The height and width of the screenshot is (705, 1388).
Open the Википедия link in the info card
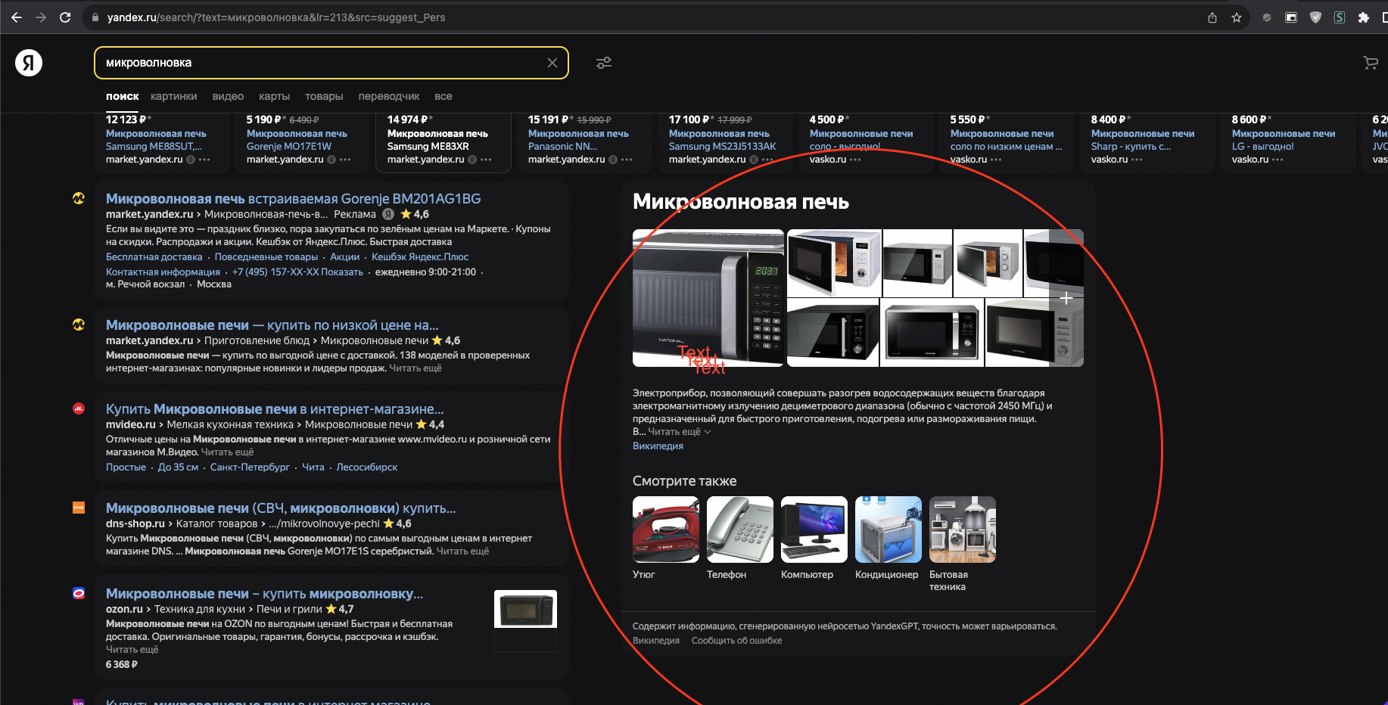(657, 446)
